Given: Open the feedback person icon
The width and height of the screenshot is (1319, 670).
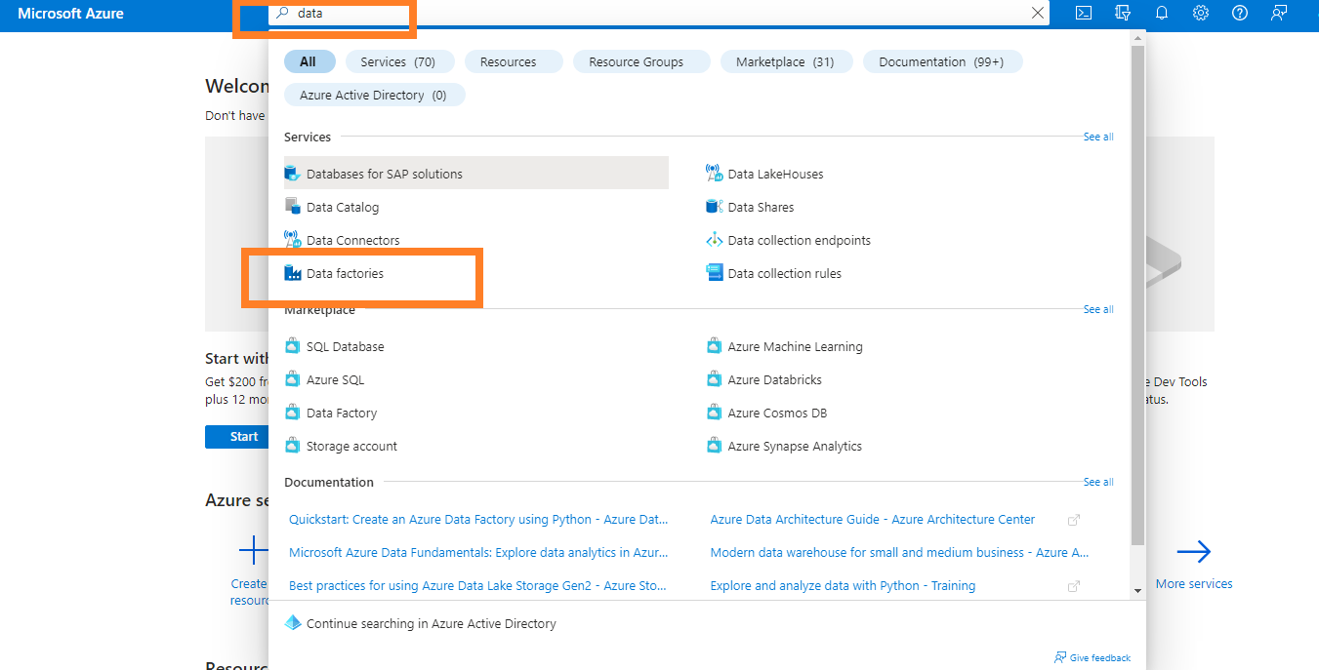Looking at the screenshot, I should [1279, 14].
